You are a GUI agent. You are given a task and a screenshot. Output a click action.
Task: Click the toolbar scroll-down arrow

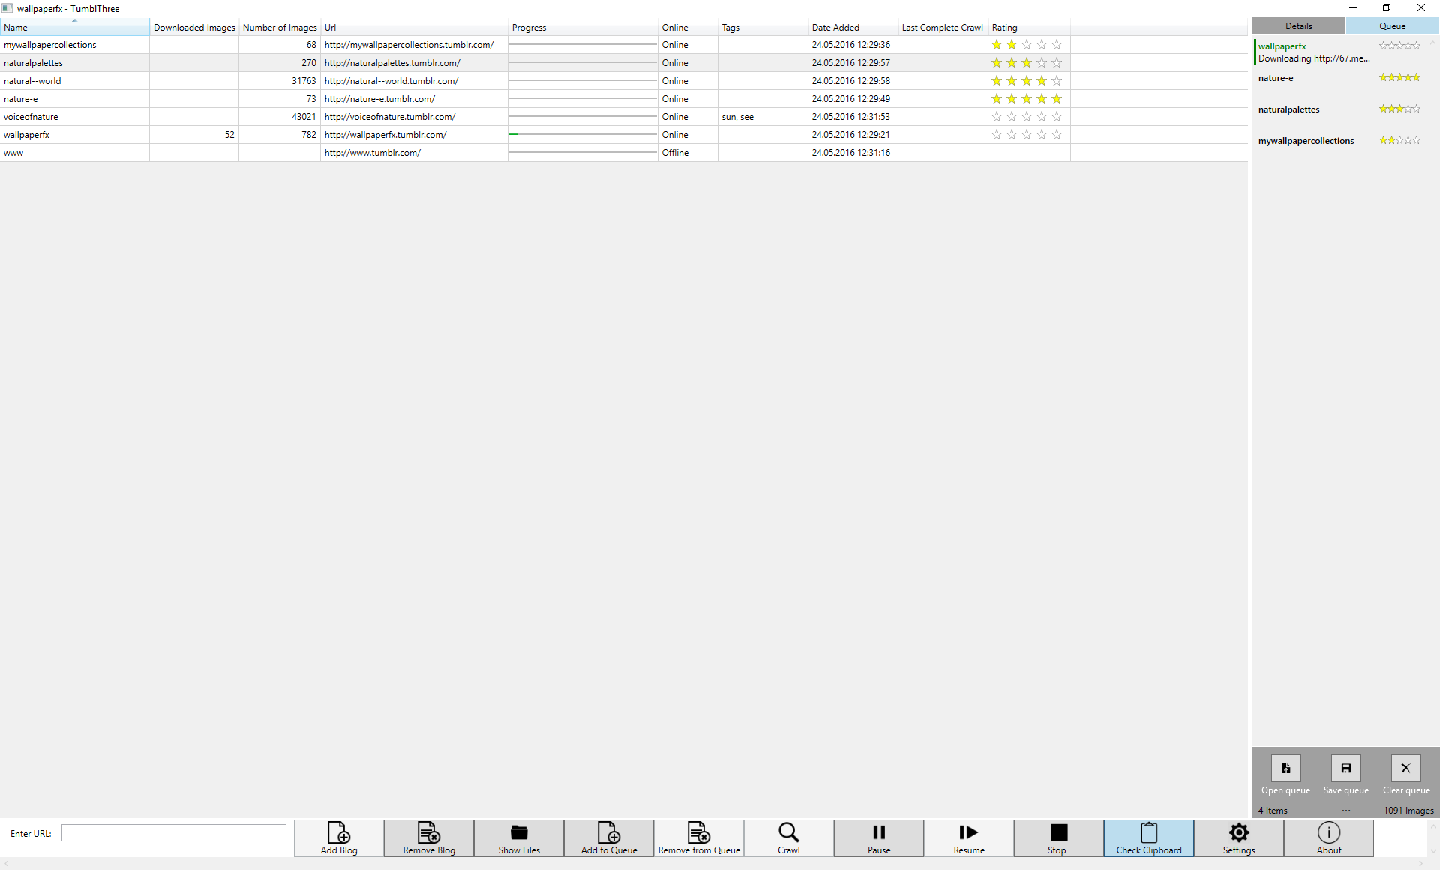[x=1433, y=851]
